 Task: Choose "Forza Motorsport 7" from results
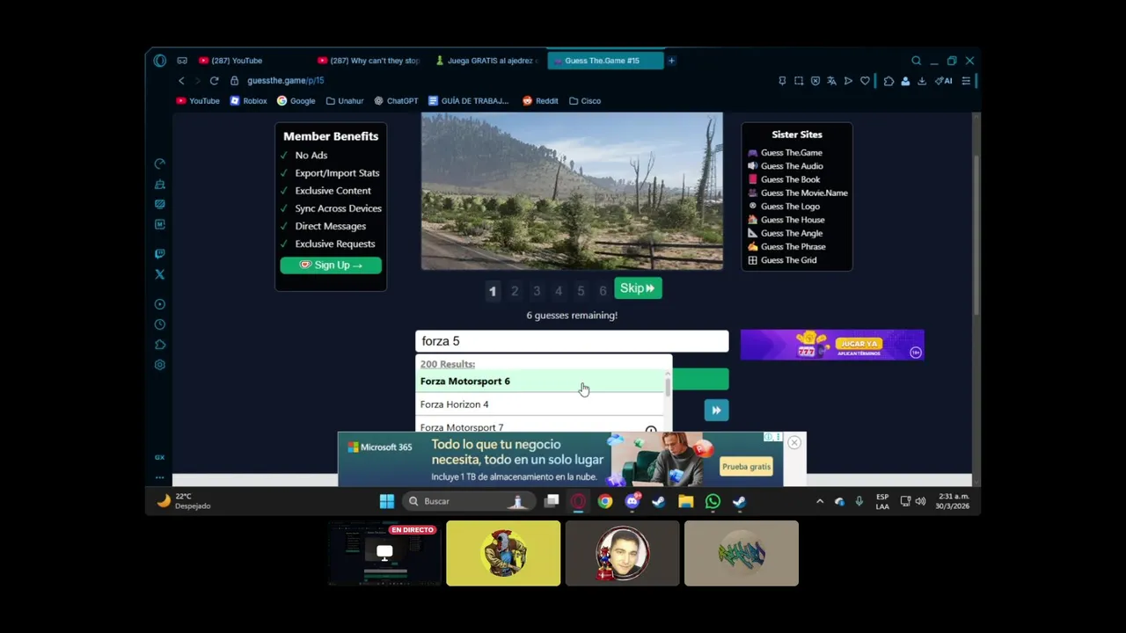click(x=540, y=426)
